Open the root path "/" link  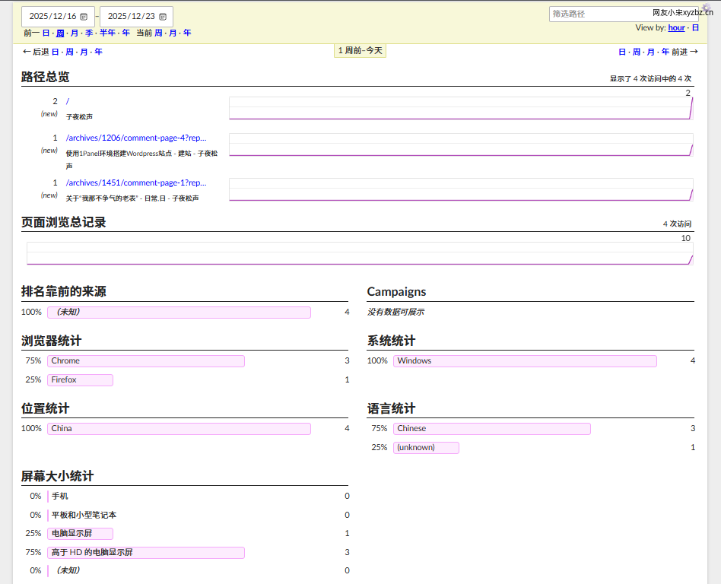coord(68,101)
